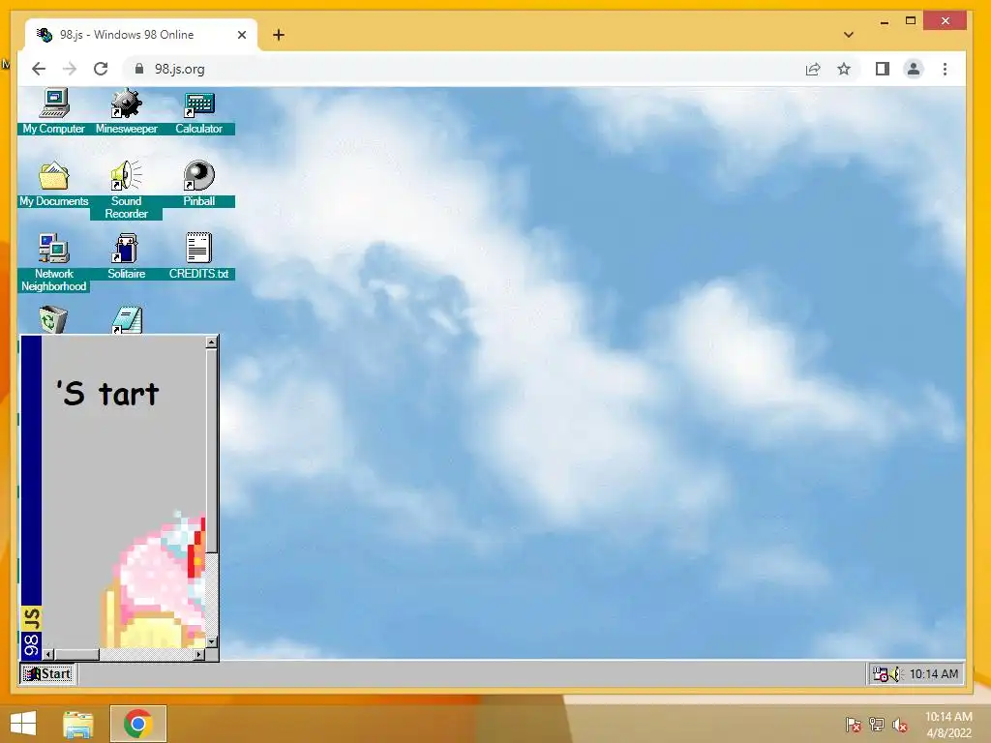Click the Windows 98 tray scheduler icon
The width and height of the screenshot is (991, 743).
880,674
